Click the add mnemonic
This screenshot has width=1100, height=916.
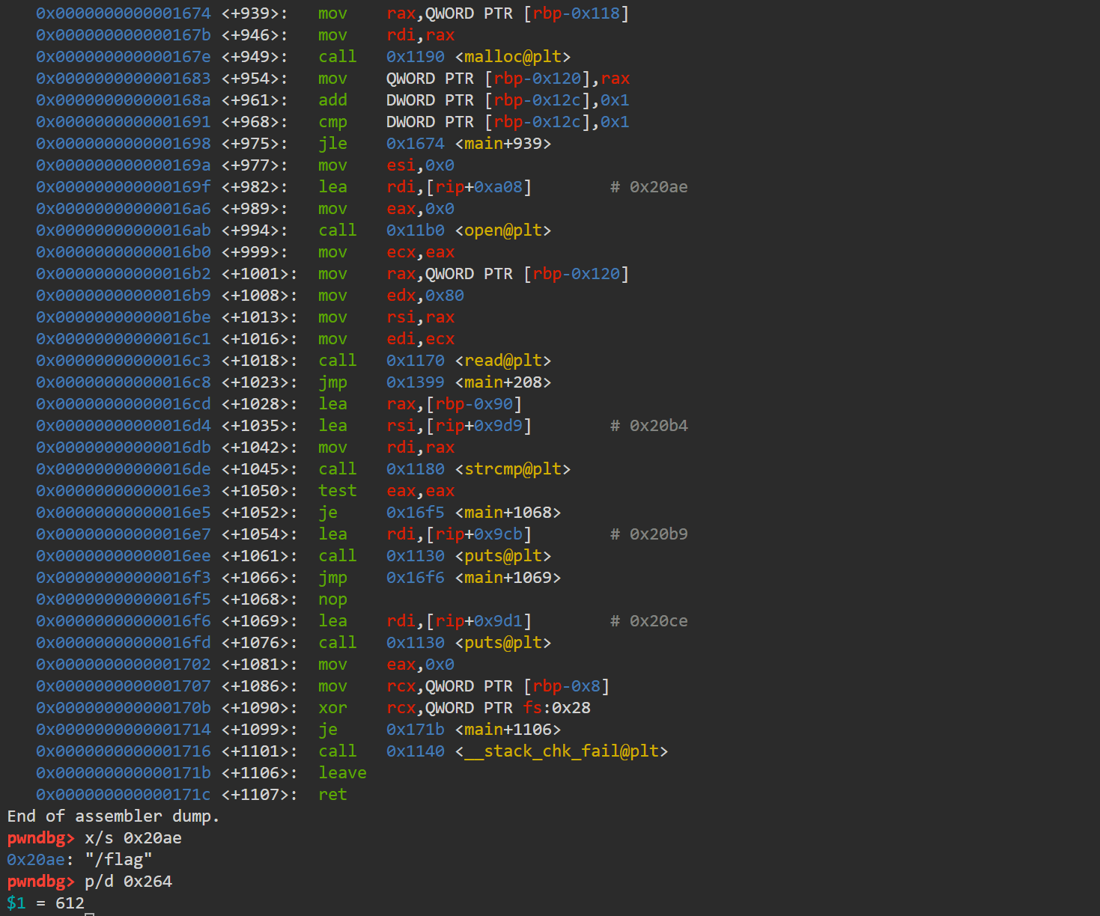coord(332,100)
